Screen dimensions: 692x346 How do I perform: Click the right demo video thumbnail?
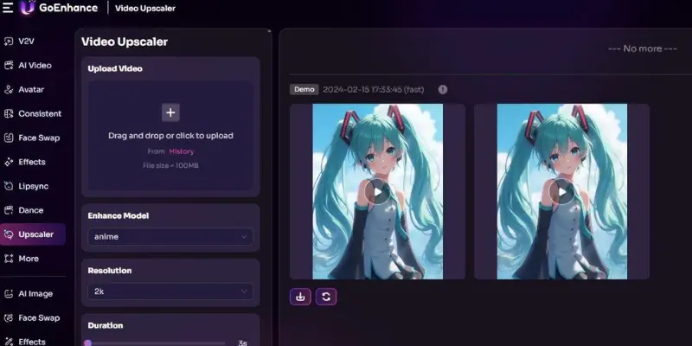point(561,191)
